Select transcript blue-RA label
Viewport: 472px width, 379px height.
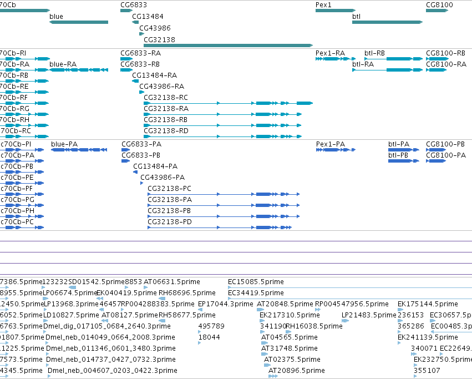point(63,64)
